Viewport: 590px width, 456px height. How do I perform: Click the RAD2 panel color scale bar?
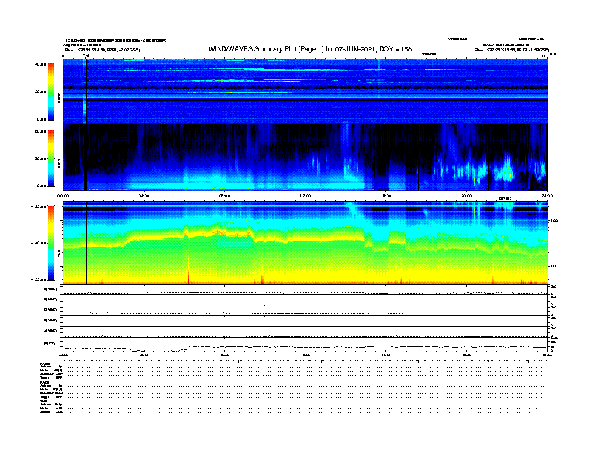(51, 92)
